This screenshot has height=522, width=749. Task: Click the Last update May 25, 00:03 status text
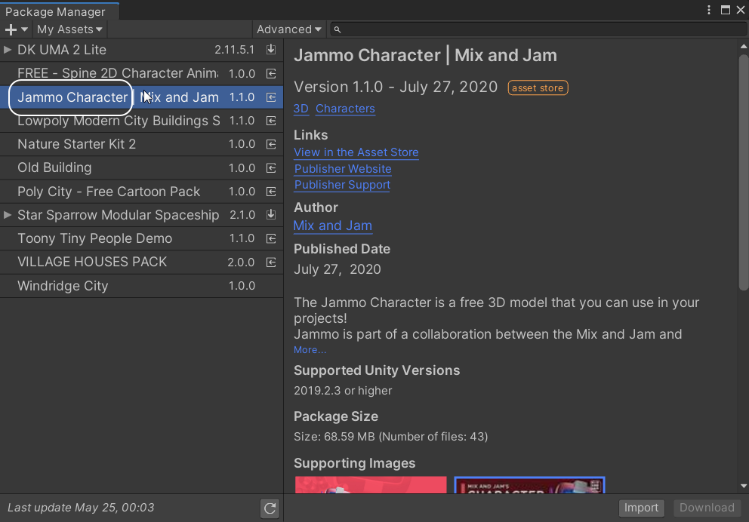81,508
